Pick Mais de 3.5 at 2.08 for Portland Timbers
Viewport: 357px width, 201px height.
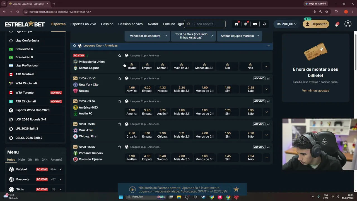click(182, 158)
